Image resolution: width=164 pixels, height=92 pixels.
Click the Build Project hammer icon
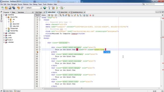pyautogui.click(x=49, y=8)
